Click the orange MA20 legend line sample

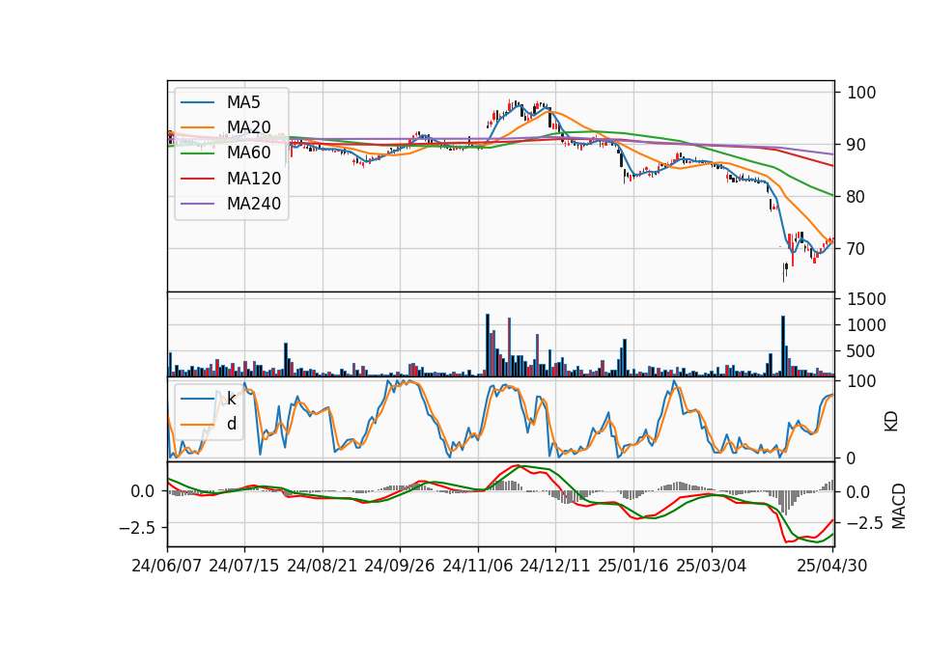click(197, 127)
